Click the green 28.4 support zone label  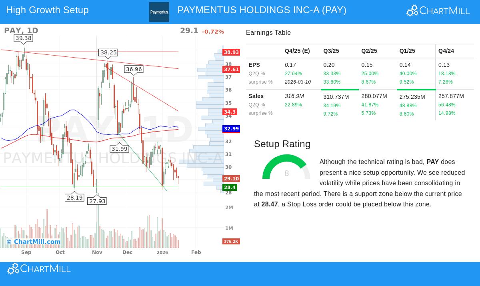(x=230, y=187)
